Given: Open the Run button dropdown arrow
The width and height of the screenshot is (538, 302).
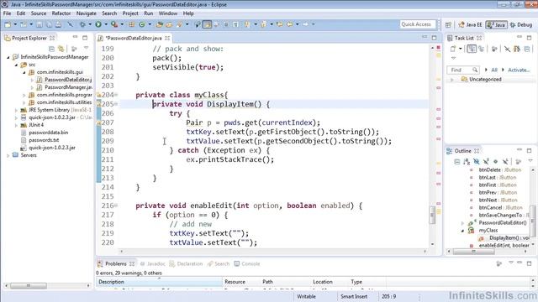Looking at the screenshot, I should click(x=106, y=24).
